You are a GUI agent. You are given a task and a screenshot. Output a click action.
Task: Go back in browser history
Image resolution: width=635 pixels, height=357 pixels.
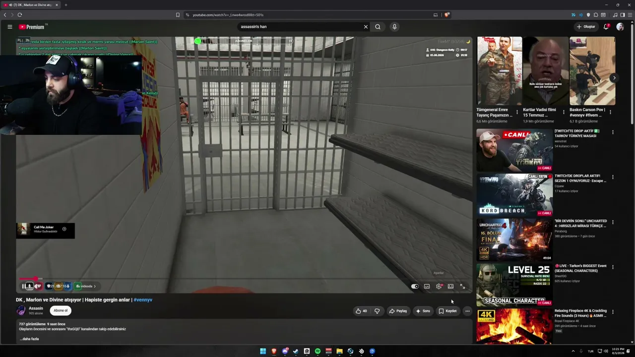tap(5, 15)
